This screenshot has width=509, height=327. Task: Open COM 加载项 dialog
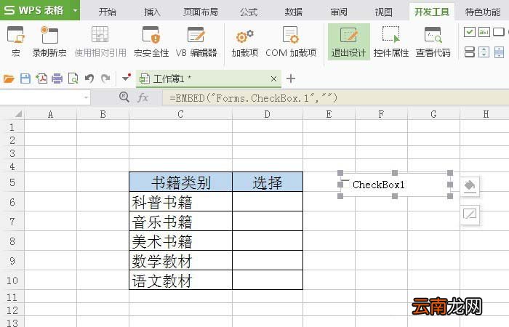click(x=291, y=41)
